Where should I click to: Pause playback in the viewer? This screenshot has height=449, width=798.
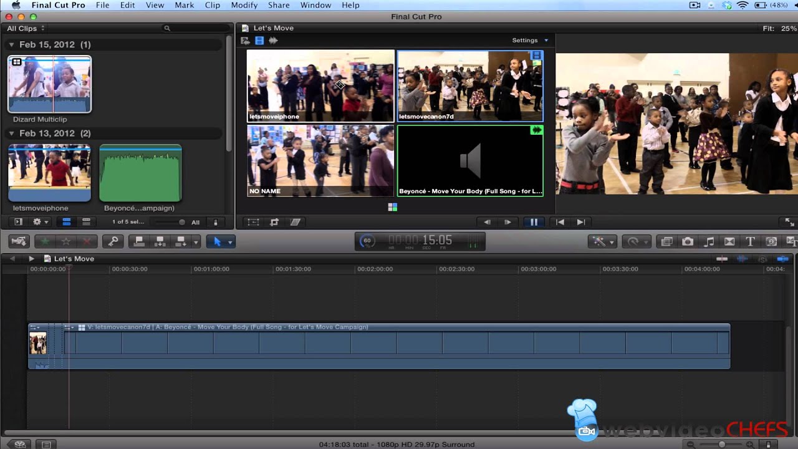click(x=534, y=222)
